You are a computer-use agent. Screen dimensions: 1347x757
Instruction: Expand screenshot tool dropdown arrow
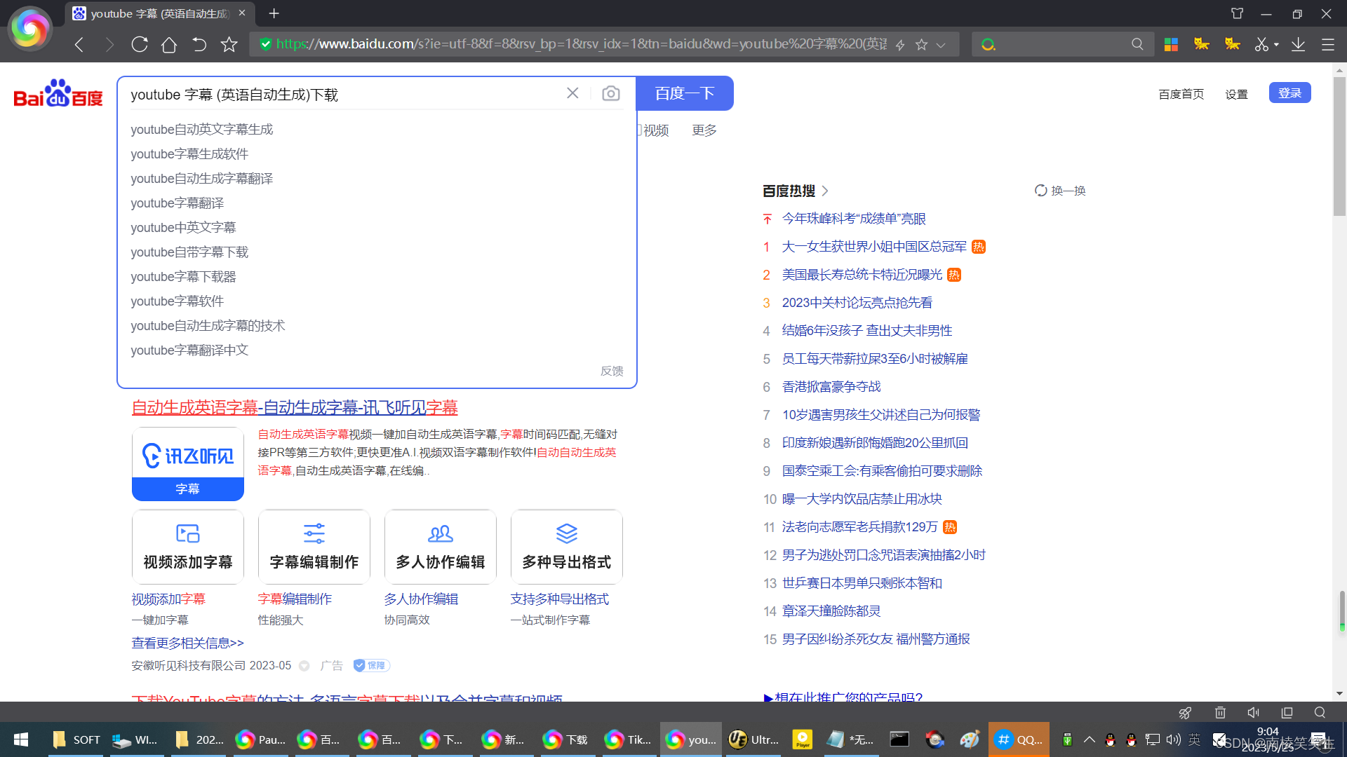[x=1276, y=45]
